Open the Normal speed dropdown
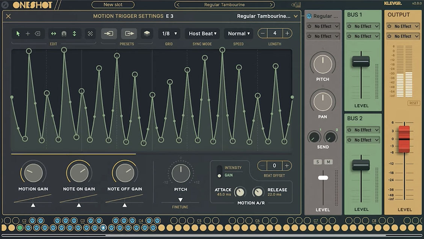 pyautogui.click(x=238, y=33)
